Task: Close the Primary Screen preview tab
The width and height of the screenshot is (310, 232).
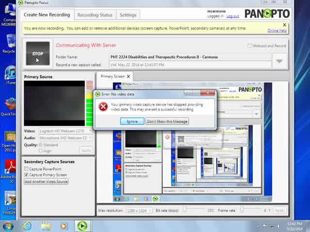Action: tap(128, 76)
